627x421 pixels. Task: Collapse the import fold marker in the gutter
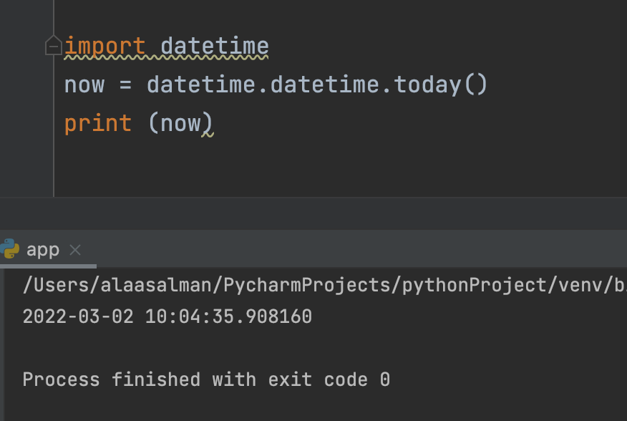(54, 47)
